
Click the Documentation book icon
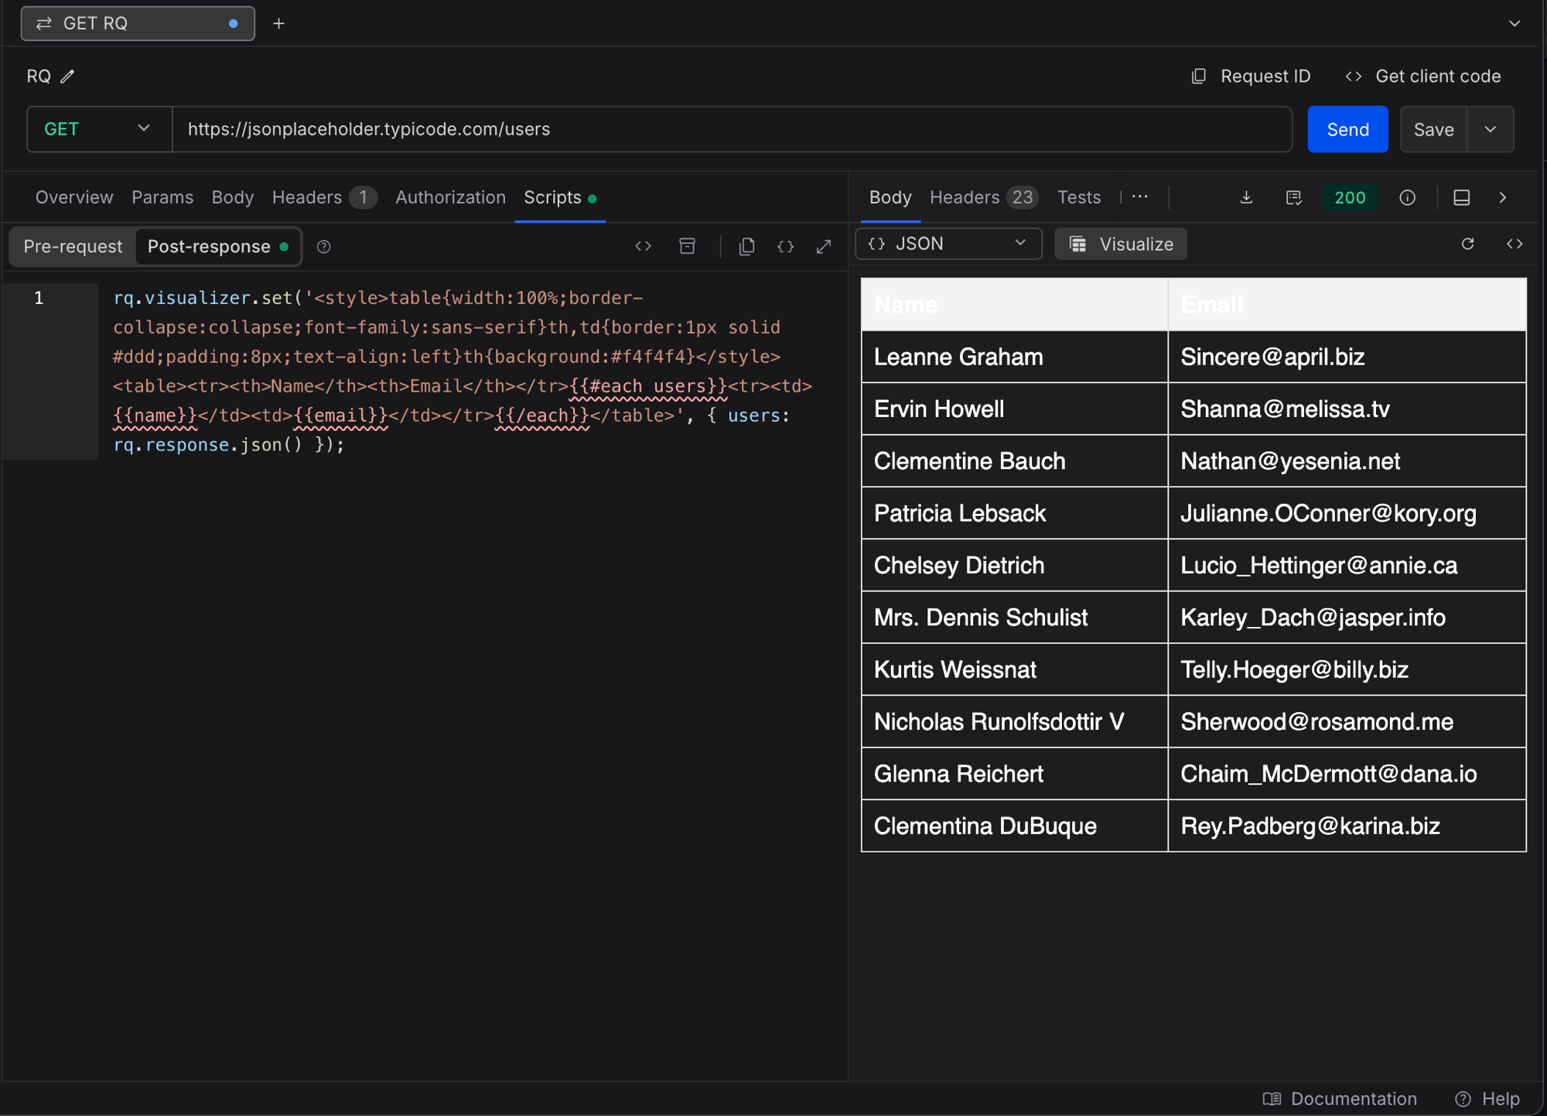point(1272,1099)
